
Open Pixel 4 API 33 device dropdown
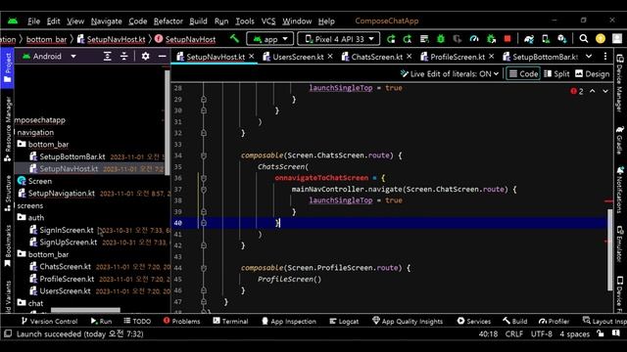click(338, 39)
